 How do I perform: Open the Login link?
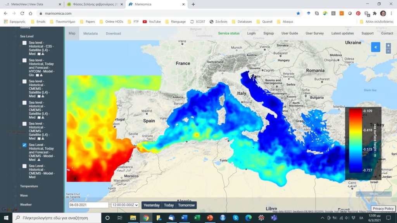[x=251, y=33]
